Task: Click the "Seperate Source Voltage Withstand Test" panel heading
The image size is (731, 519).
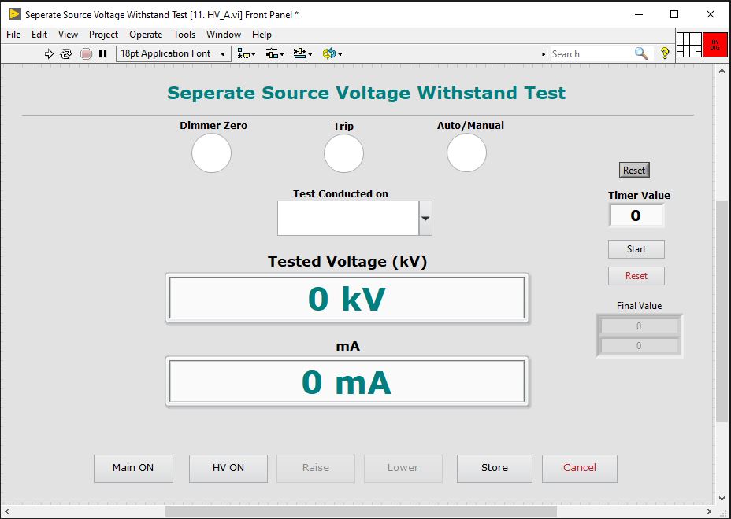Action: coord(366,93)
